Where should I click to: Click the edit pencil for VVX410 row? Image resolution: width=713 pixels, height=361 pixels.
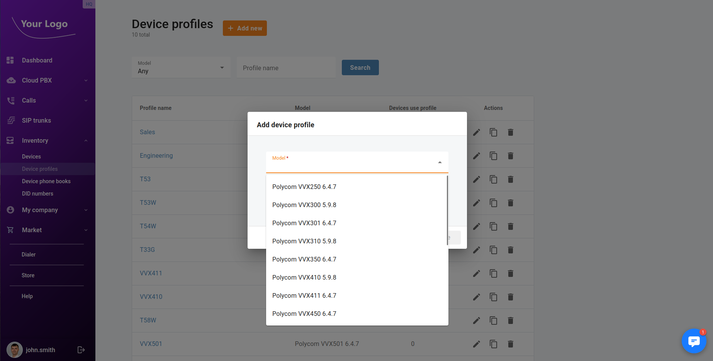pos(477,297)
